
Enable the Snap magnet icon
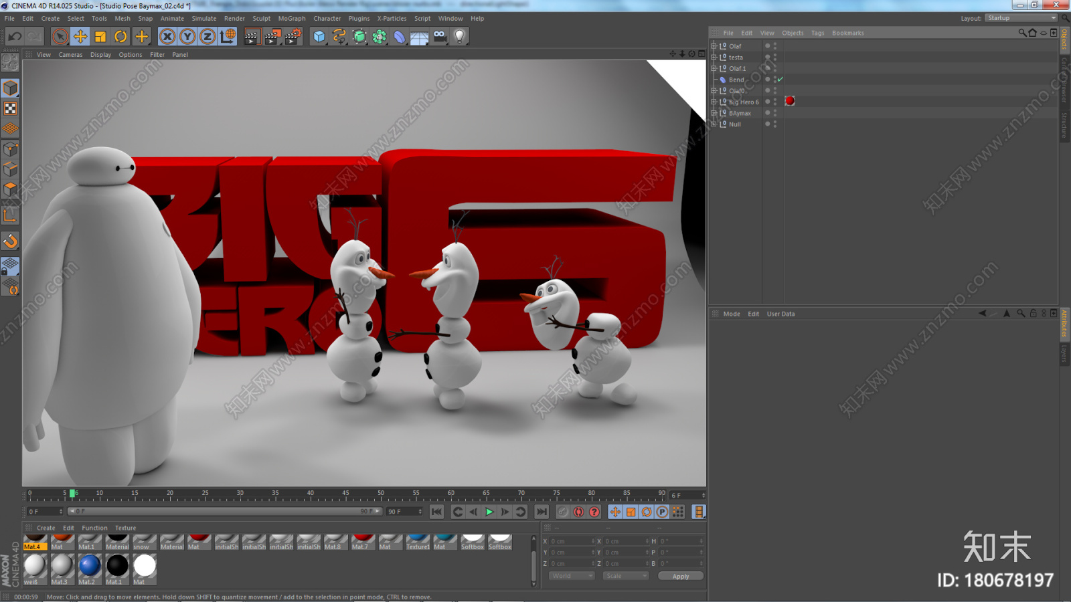pyautogui.click(x=10, y=241)
